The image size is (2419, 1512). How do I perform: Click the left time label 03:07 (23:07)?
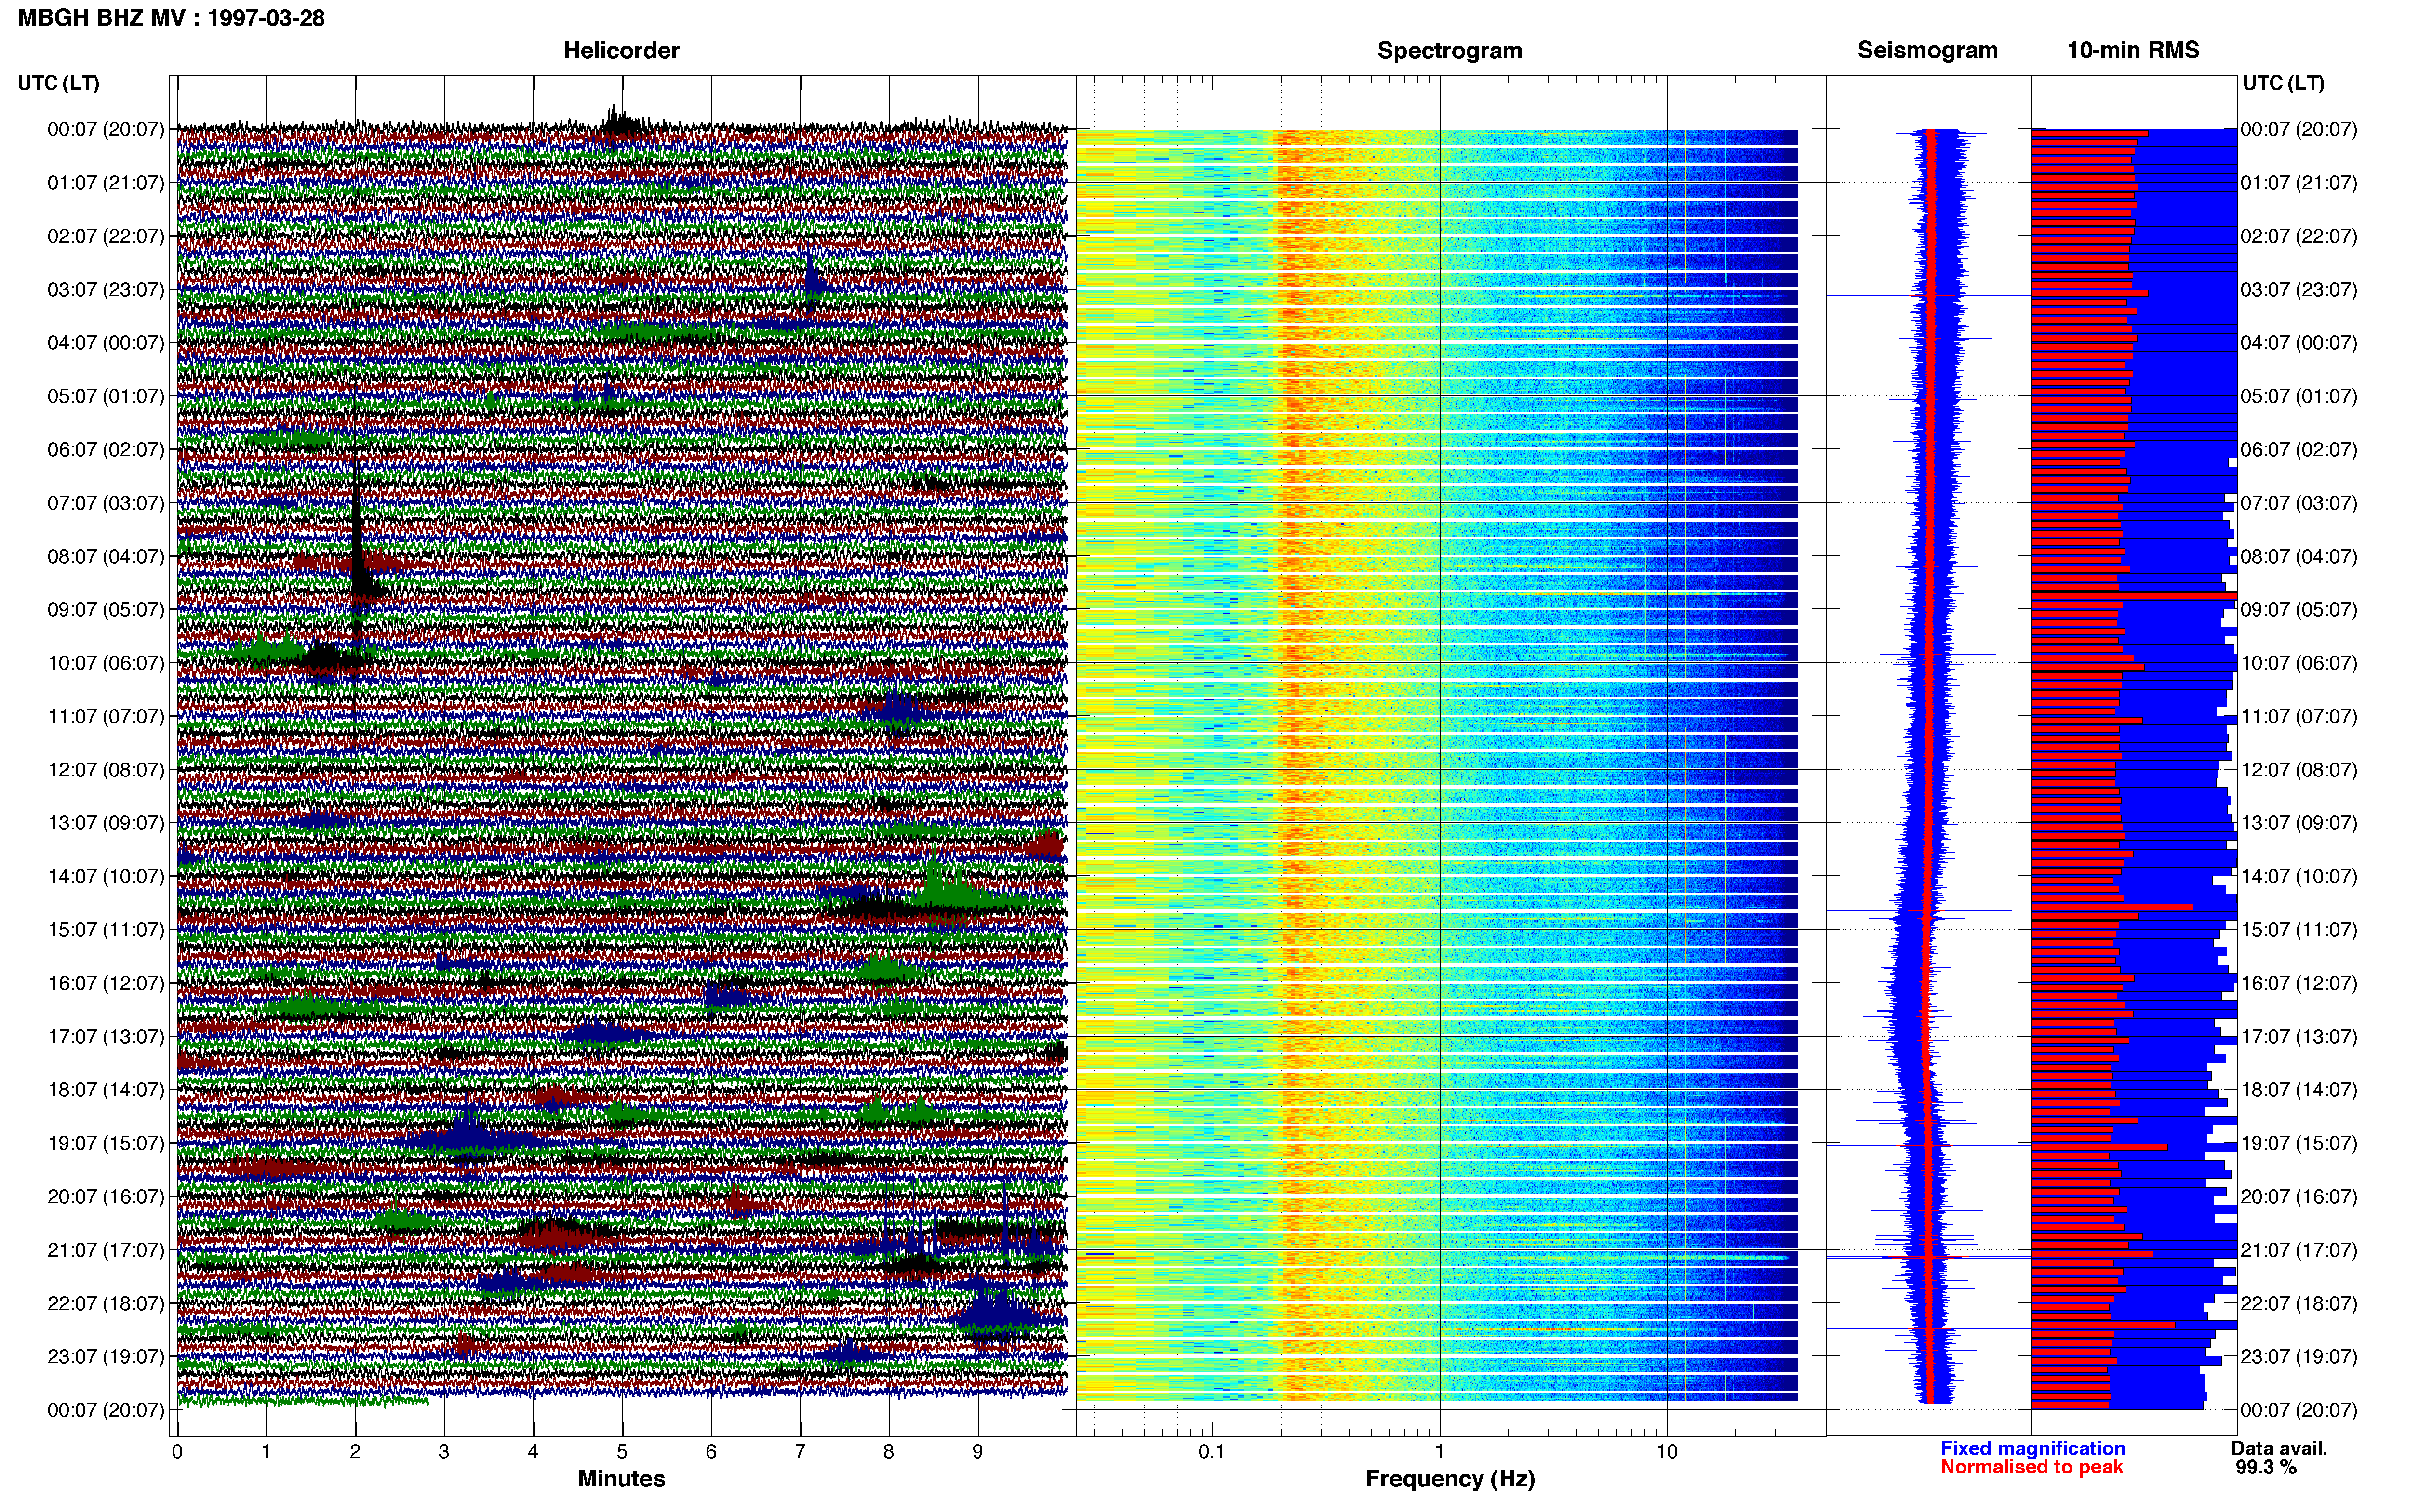pyautogui.click(x=106, y=289)
